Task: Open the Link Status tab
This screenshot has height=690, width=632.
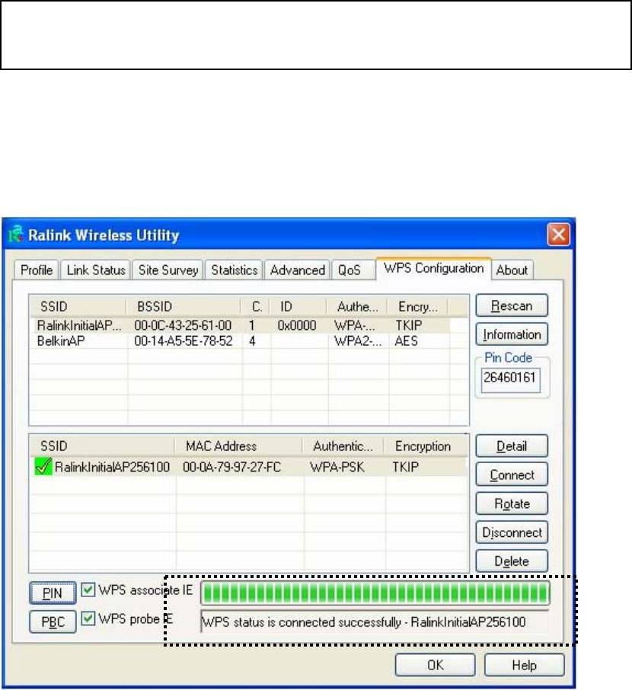Action: click(x=96, y=270)
